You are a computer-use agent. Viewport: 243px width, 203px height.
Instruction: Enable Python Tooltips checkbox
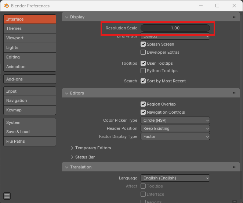tap(143, 71)
